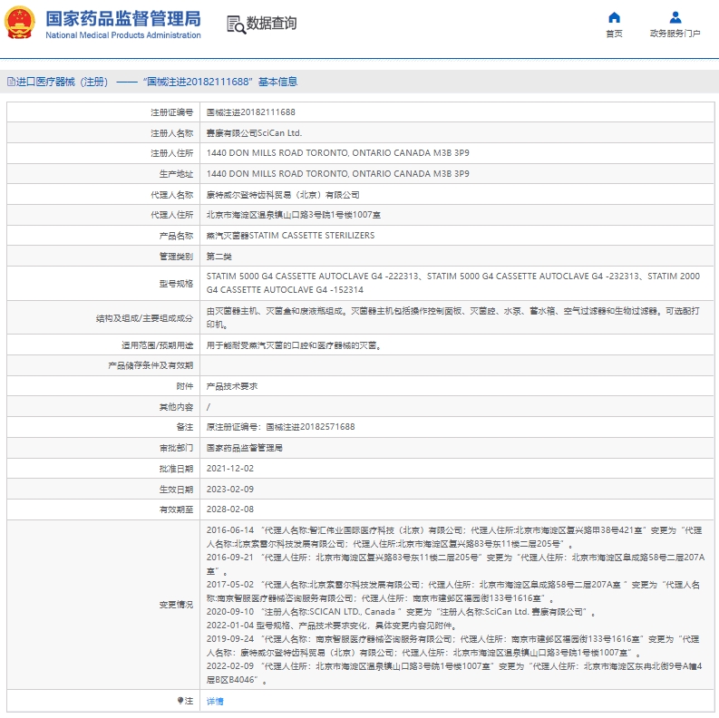Screen dimensions: 719x718
Task: Select intended use 用于能耐受蒸汽灭菌 text
Action: point(295,345)
